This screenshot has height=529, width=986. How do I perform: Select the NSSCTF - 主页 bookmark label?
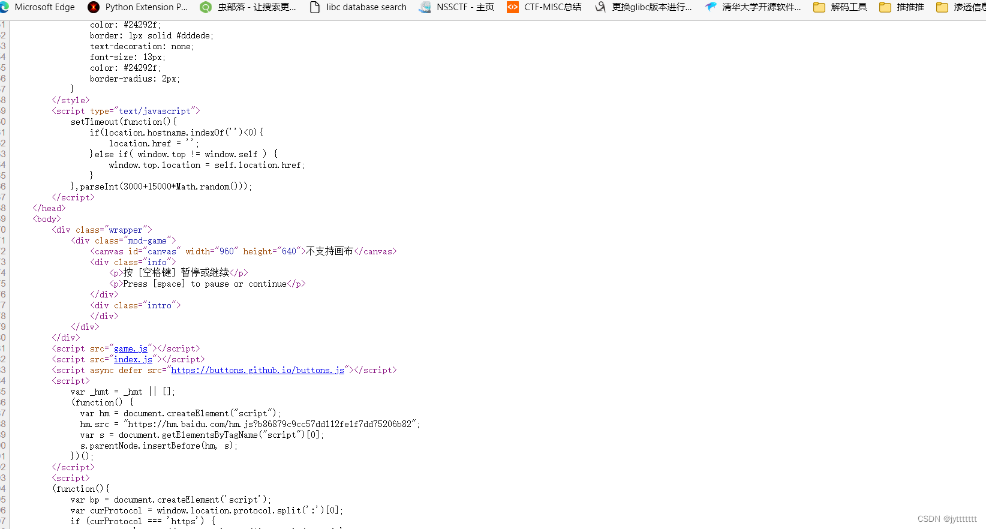465,7
